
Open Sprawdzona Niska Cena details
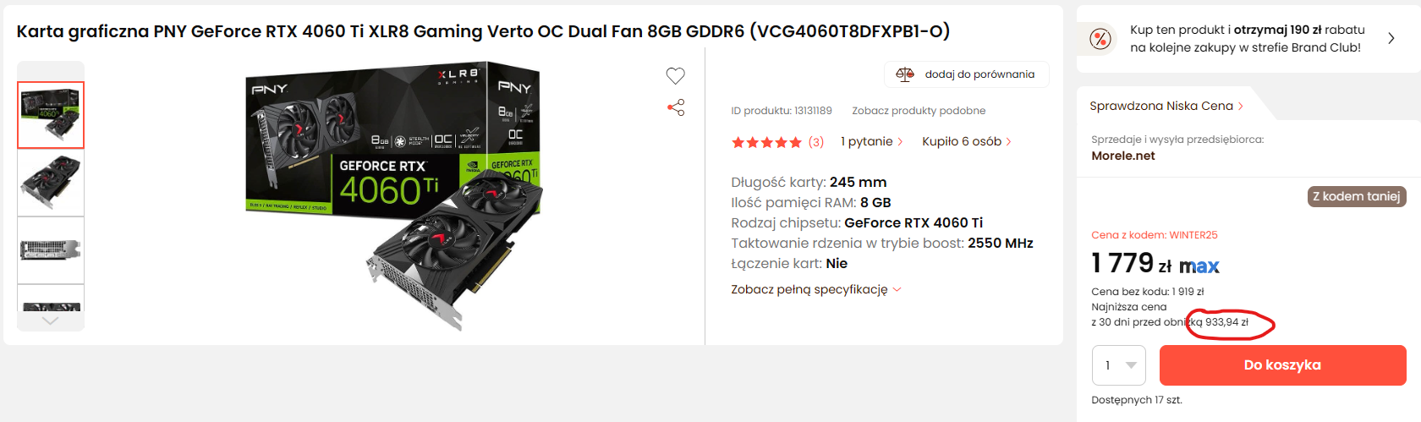1166,106
